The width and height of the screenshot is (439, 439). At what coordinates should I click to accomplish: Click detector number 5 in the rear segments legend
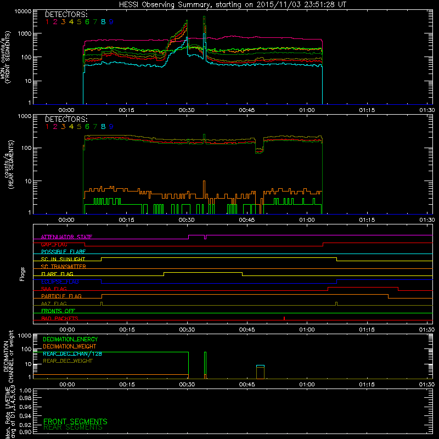tap(79, 127)
